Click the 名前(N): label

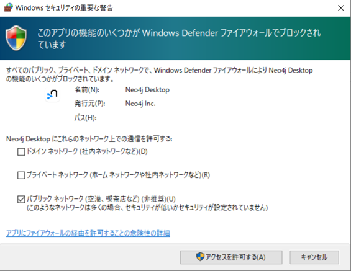pyautogui.click(x=87, y=90)
